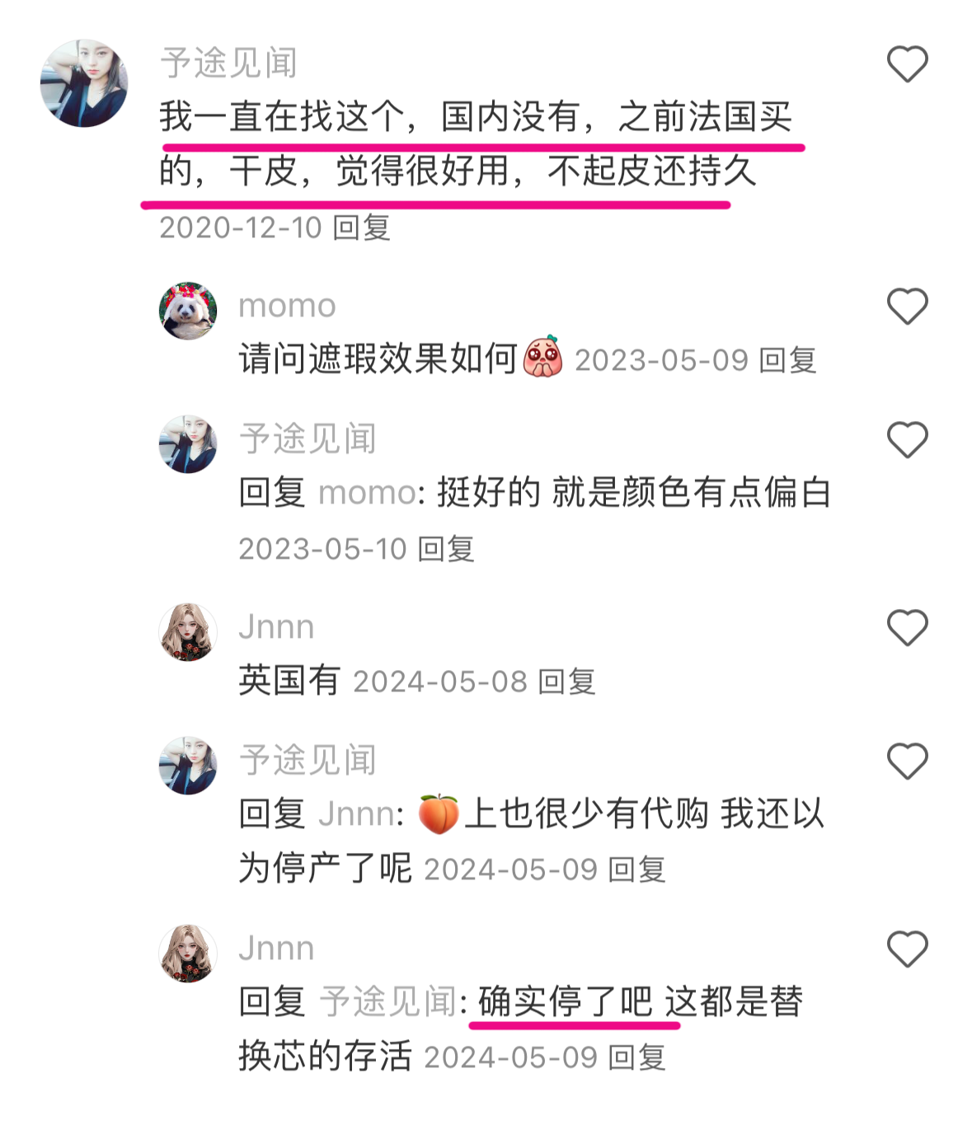Open the top commenter's profile avatar
The height and width of the screenshot is (1134, 972).
[x=84, y=83]
